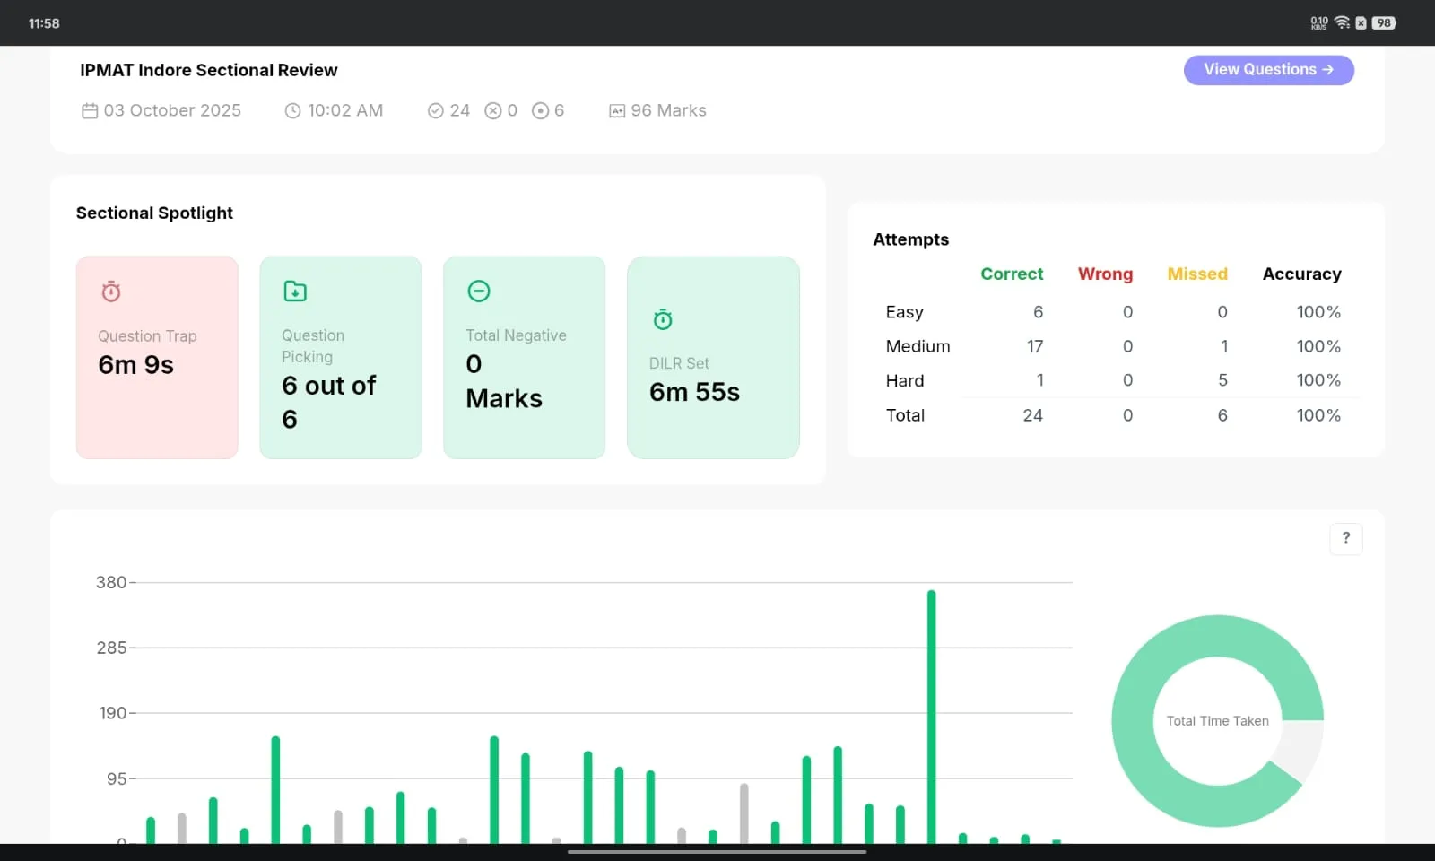Image resolution: width=1435 pixels, height=861 pixels.
Task: Select the Accuracy column header
Action: point(1302,274)
